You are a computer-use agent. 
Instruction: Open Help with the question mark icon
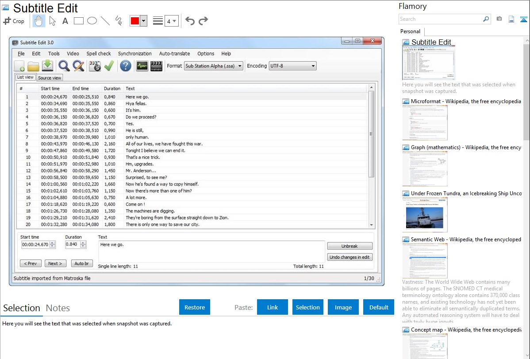125,66
